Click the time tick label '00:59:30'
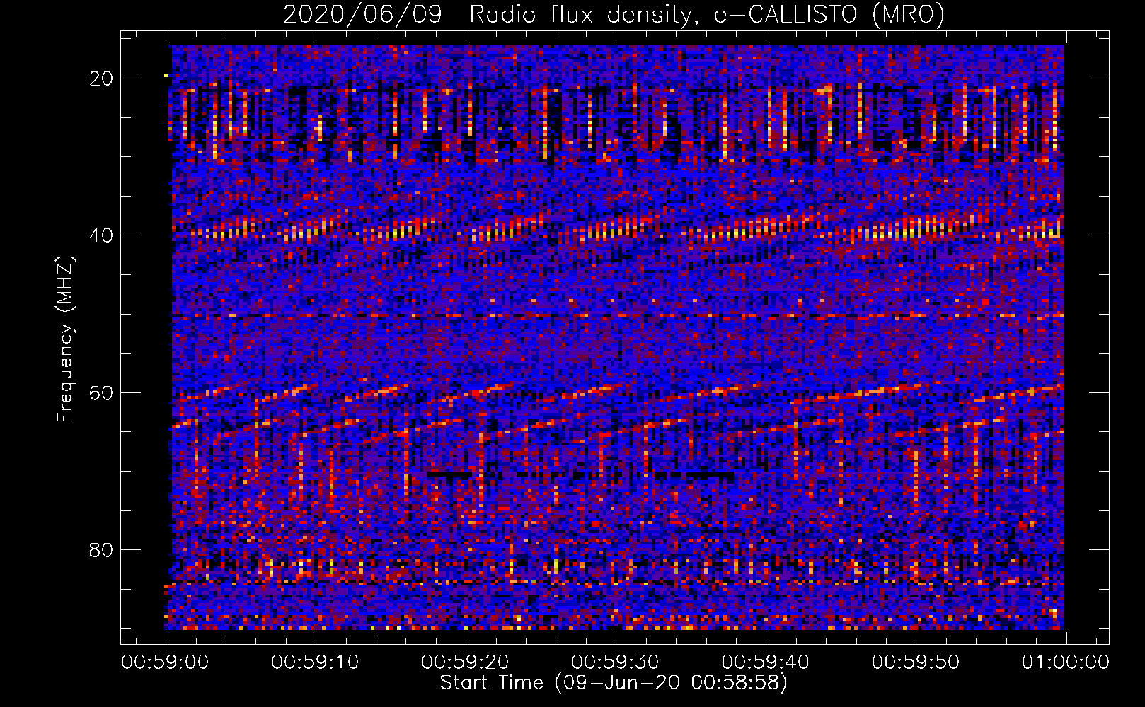Viewport: 1145px width, 707px height. click(x=615, y=662)
